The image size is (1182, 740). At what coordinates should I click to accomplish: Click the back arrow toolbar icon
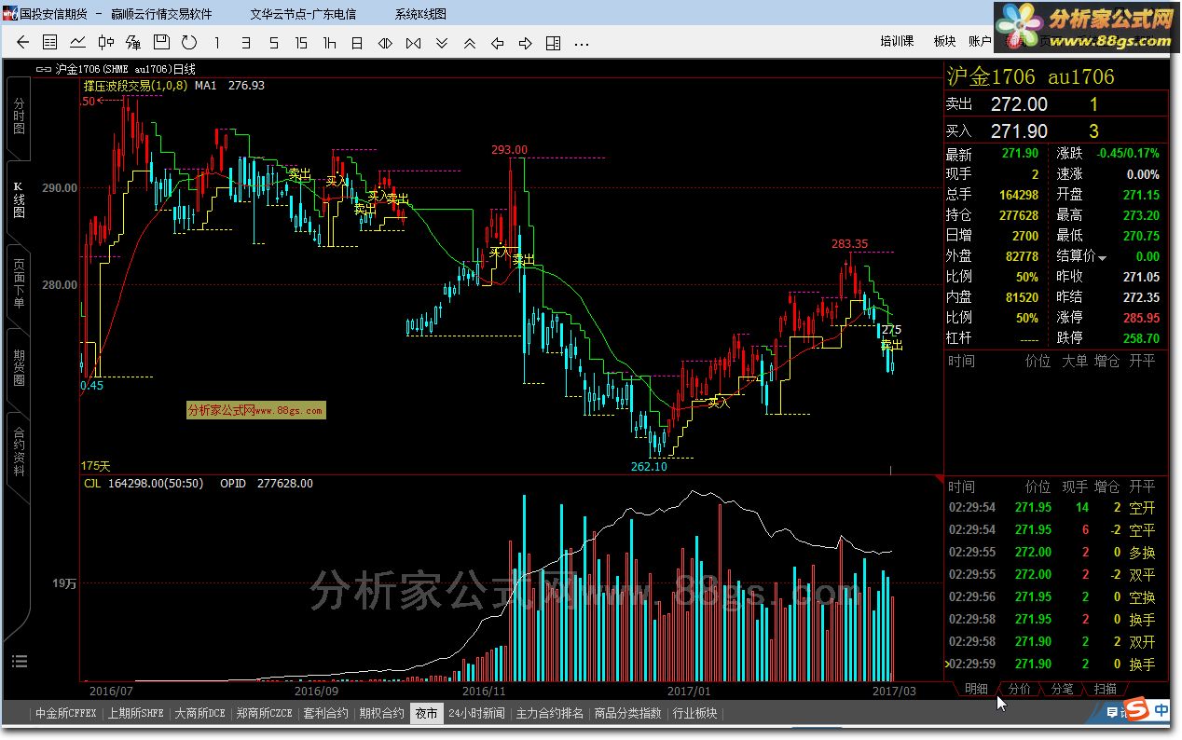point(23,43)
